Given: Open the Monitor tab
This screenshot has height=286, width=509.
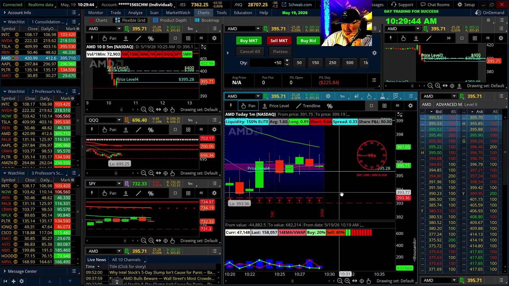Looking at the screenshot, I should click(x=95, y=13).
